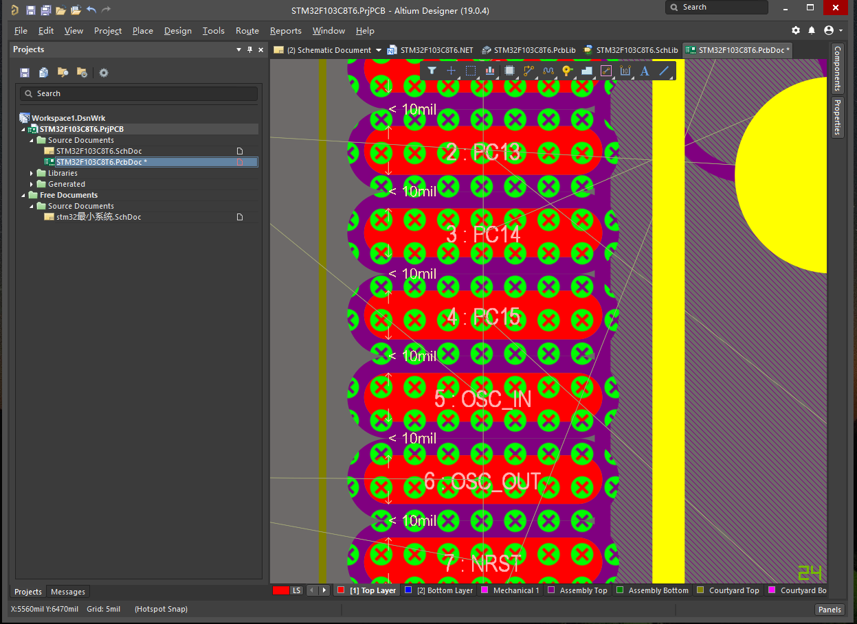Open the Place menu
The width and height of the screenshot is (857, 624).
coord(143,31)
